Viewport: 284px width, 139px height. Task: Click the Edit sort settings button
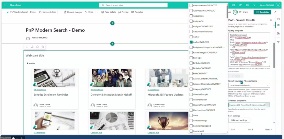(x=239, y=120)
